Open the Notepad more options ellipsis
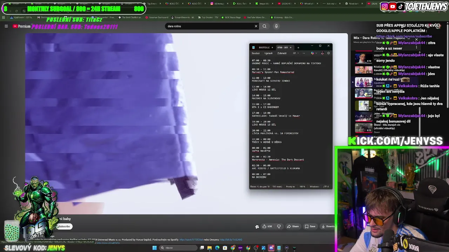The image size is (449, 252). [x=304, y=53]
